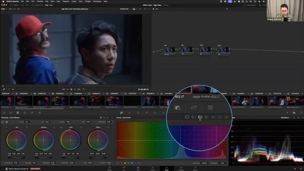Select the blue hue preset dot
This screenshot has height=171, width=304.
pos(135,163)
